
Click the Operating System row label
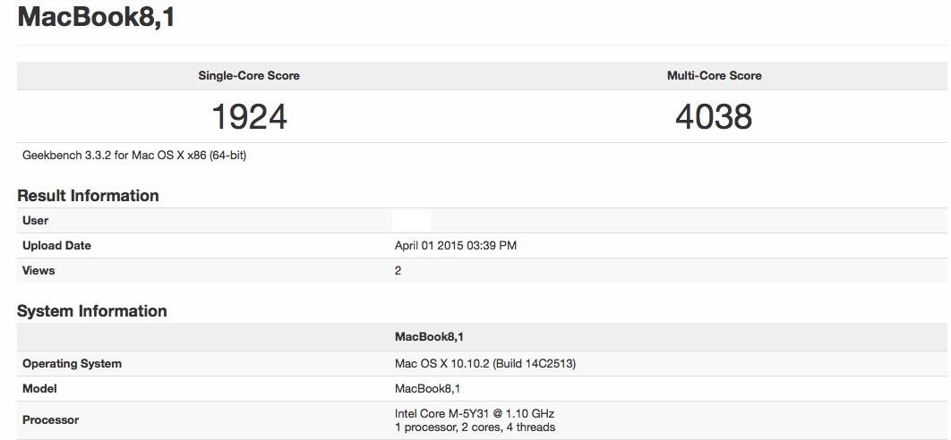72,364
